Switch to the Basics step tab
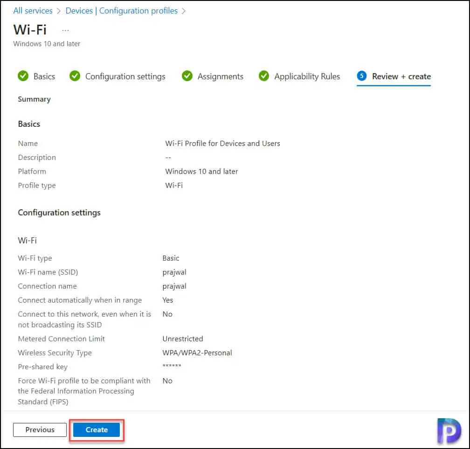 pyautogui.click(x=44, y=76)
